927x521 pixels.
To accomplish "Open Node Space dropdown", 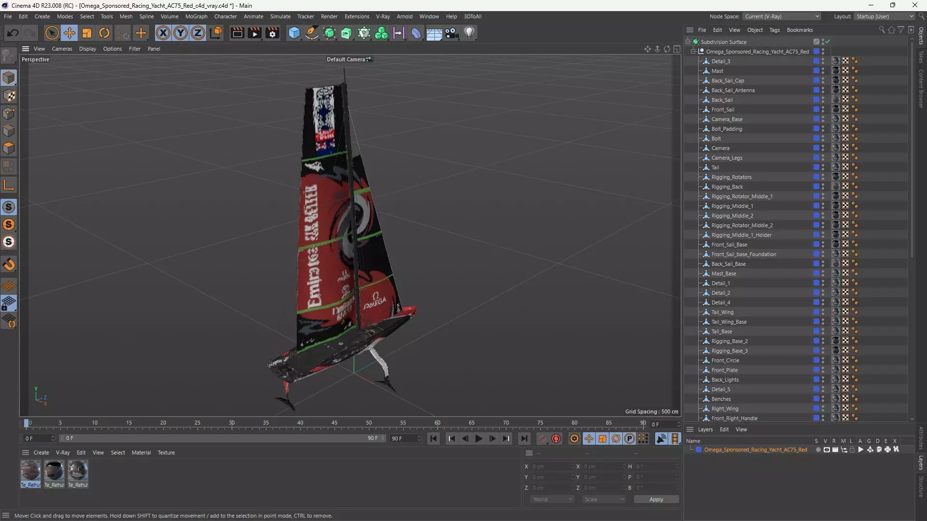I will [782, 16].
